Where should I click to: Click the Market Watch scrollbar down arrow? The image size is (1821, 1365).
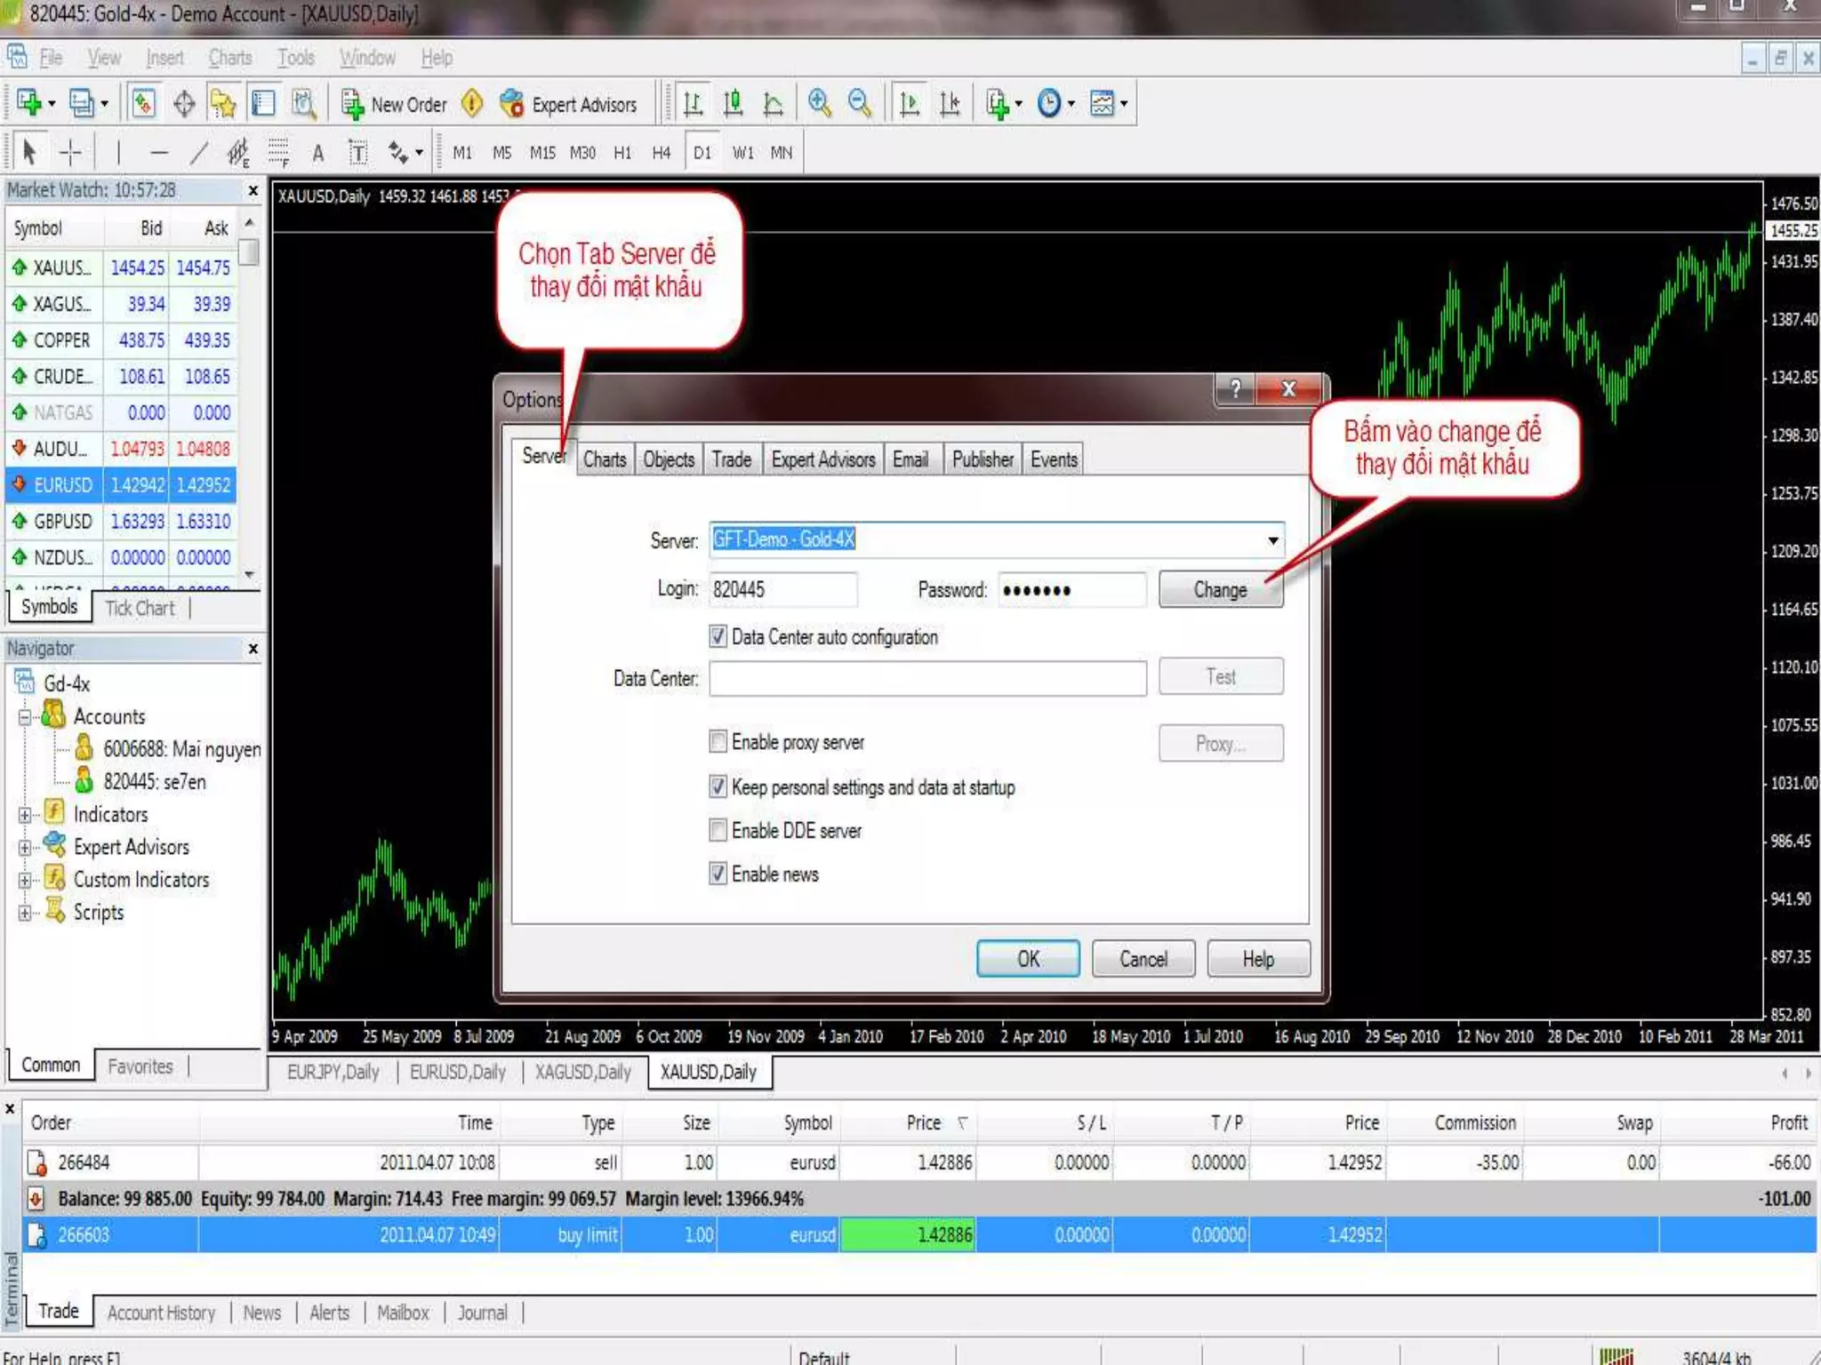pyautogui.click(x=250, y=575)
